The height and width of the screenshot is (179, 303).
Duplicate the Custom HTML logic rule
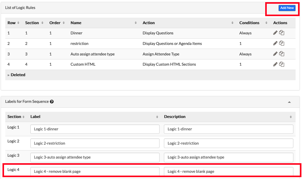(282, 64)
